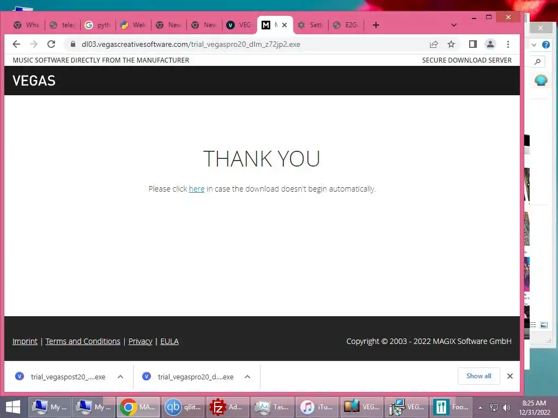
Task: Click the taskbar clock 8:25 AM
Action: tap(534, 407)
